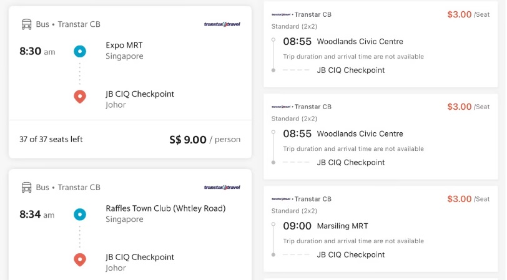The width and height of the screenshot is (507, 280).
Task: Click the JB CIQ Checkpoint destination under Marsiling MRT
Action: 350,255
